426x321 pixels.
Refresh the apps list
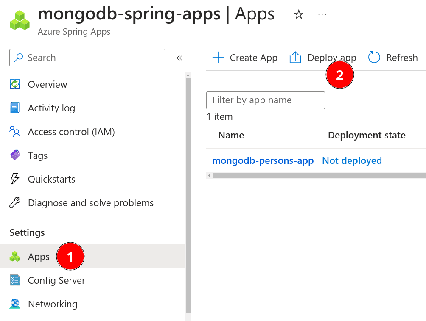click(x=393, y=58)
